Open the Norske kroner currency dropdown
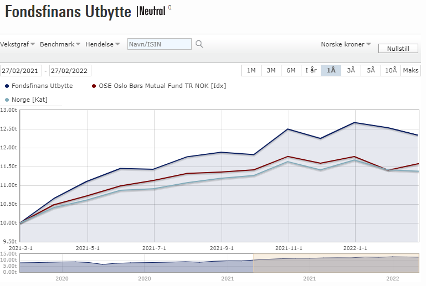The image size is (426, 286). pyautogui.click(x=346, y=44)
